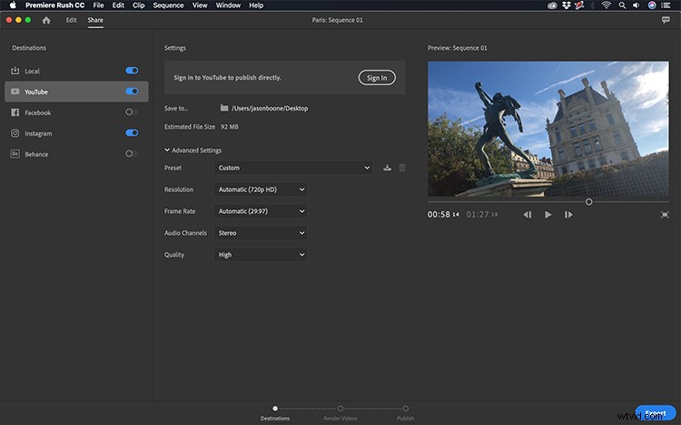Open the View menu

click(x=200, y=5)
